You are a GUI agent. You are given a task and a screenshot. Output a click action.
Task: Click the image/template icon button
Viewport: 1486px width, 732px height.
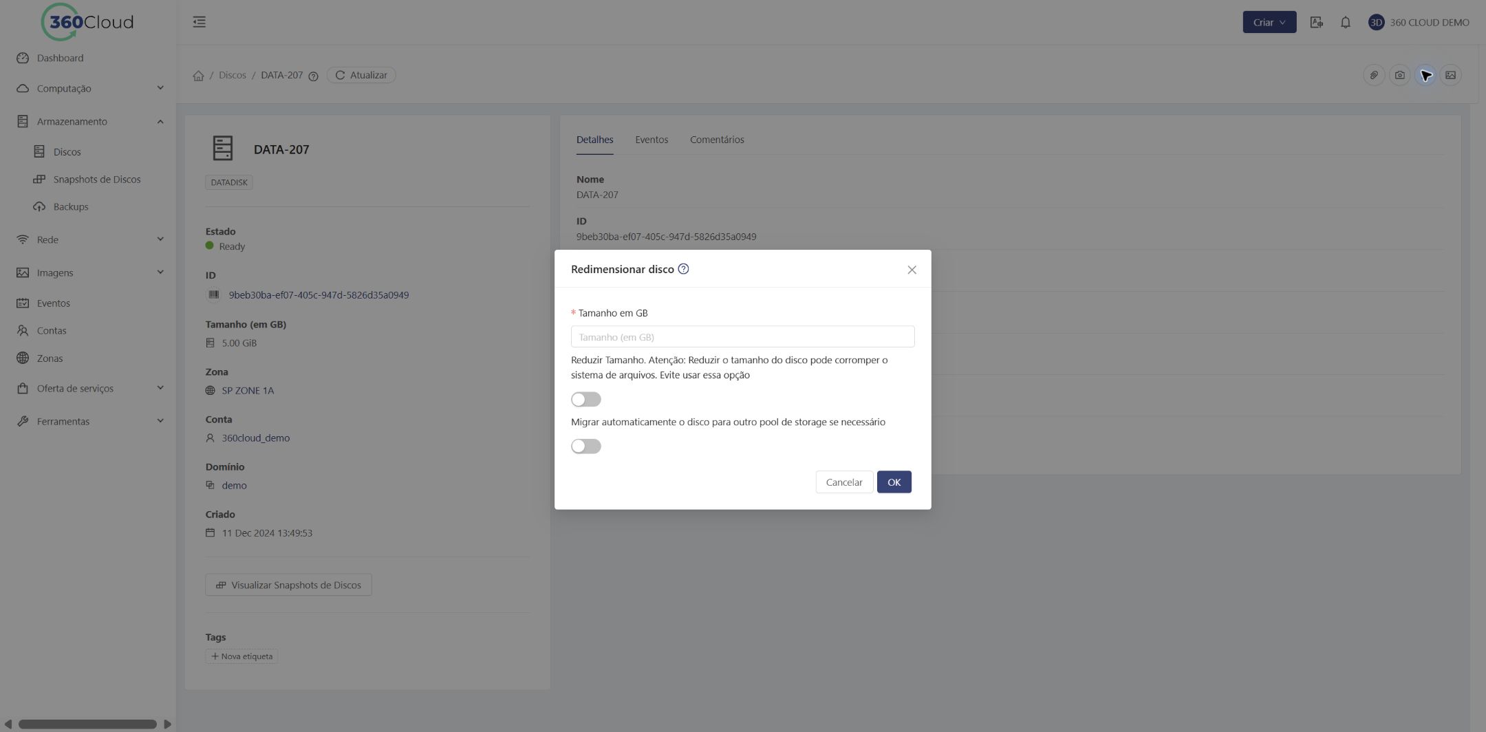point(1450,75)
